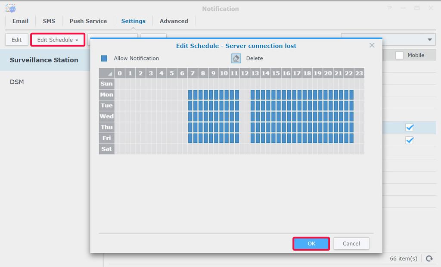
Task: Select Surveillance Station in the sidebar
Action: pyautogui.click(x=45, y=60)
